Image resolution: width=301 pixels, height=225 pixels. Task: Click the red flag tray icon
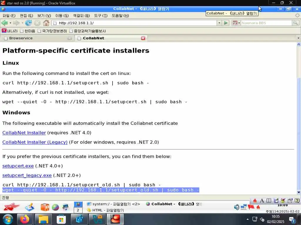(251, 207)
